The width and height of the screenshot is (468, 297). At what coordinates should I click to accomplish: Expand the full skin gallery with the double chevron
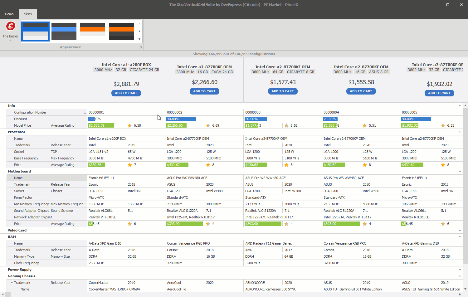139,39
